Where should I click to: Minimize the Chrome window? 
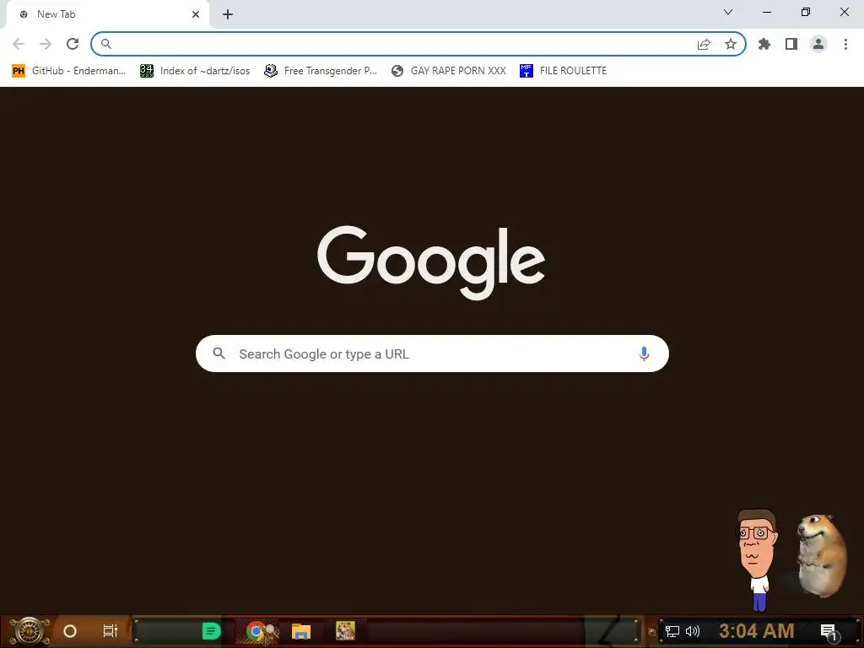pyautogui.click(x=766, y=12)
